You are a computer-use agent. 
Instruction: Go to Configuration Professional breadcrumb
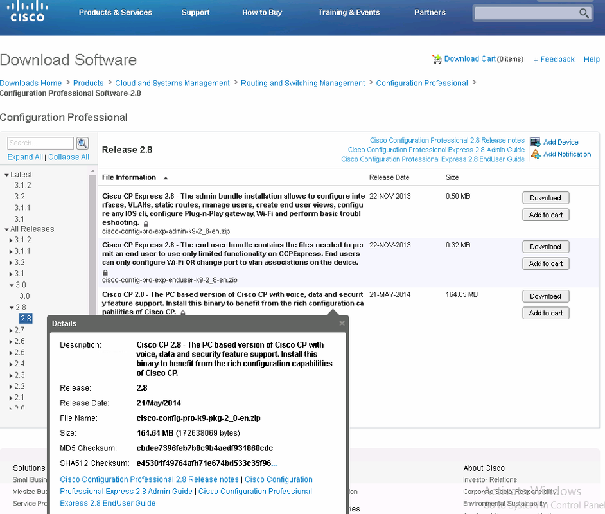[x=422, y=83]
